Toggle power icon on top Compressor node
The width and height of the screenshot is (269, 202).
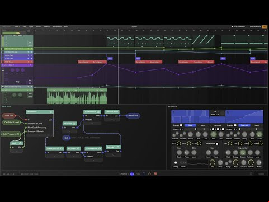point(98,112)
